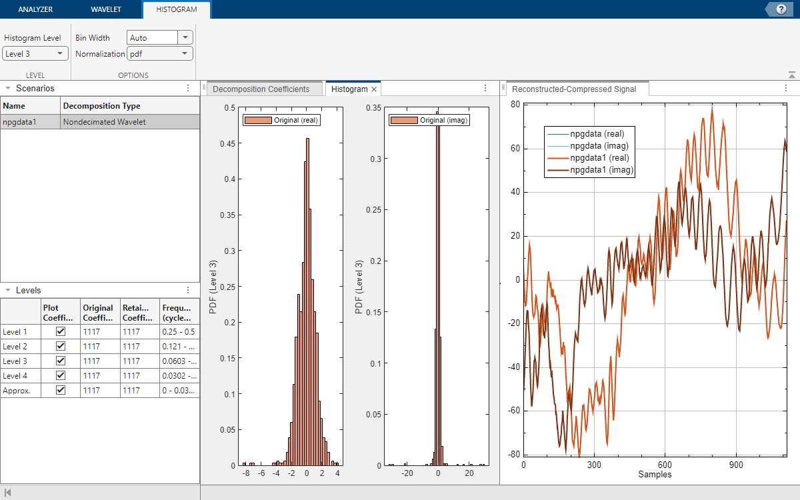Open the Normalization pdf dropdown

[x=160, y=54]
